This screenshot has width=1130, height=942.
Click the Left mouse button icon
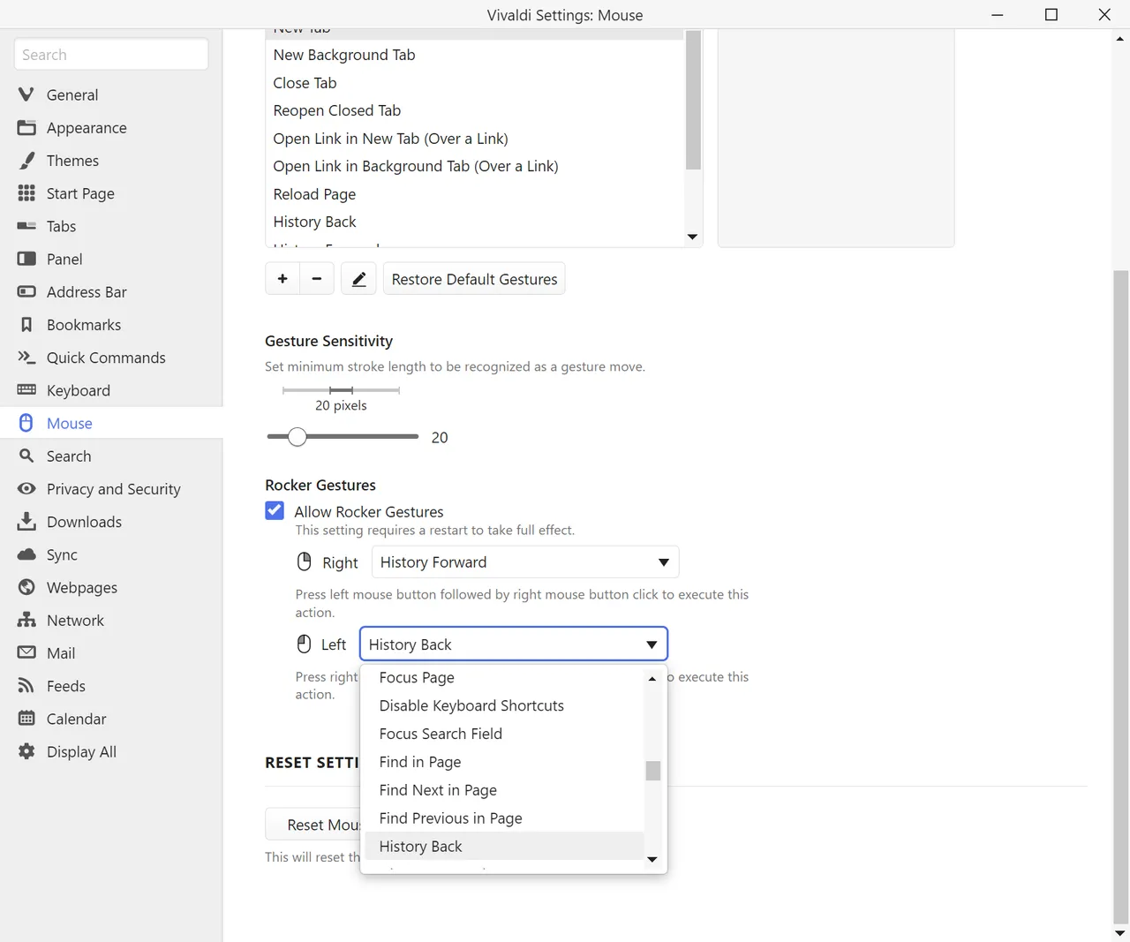click(305, 644)
